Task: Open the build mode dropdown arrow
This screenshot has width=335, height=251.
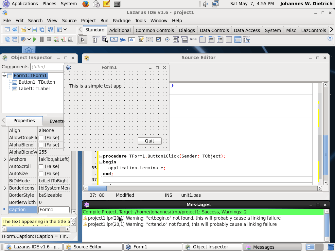Action: [x=29, y=39]
